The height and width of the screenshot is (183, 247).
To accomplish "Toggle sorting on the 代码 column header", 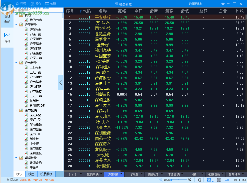I will 85,11.
